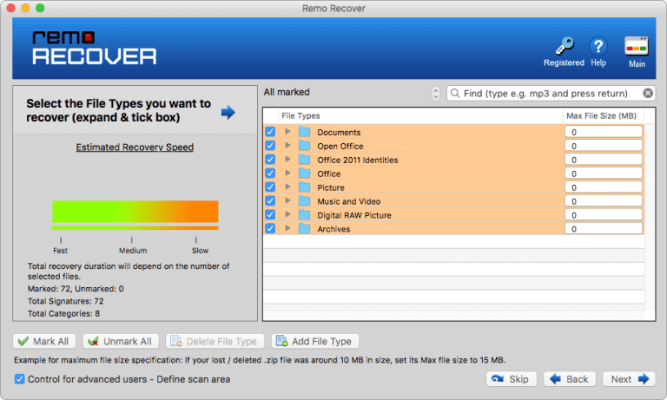Disable Control for advanced users checkbox

[x=20, y=379]
